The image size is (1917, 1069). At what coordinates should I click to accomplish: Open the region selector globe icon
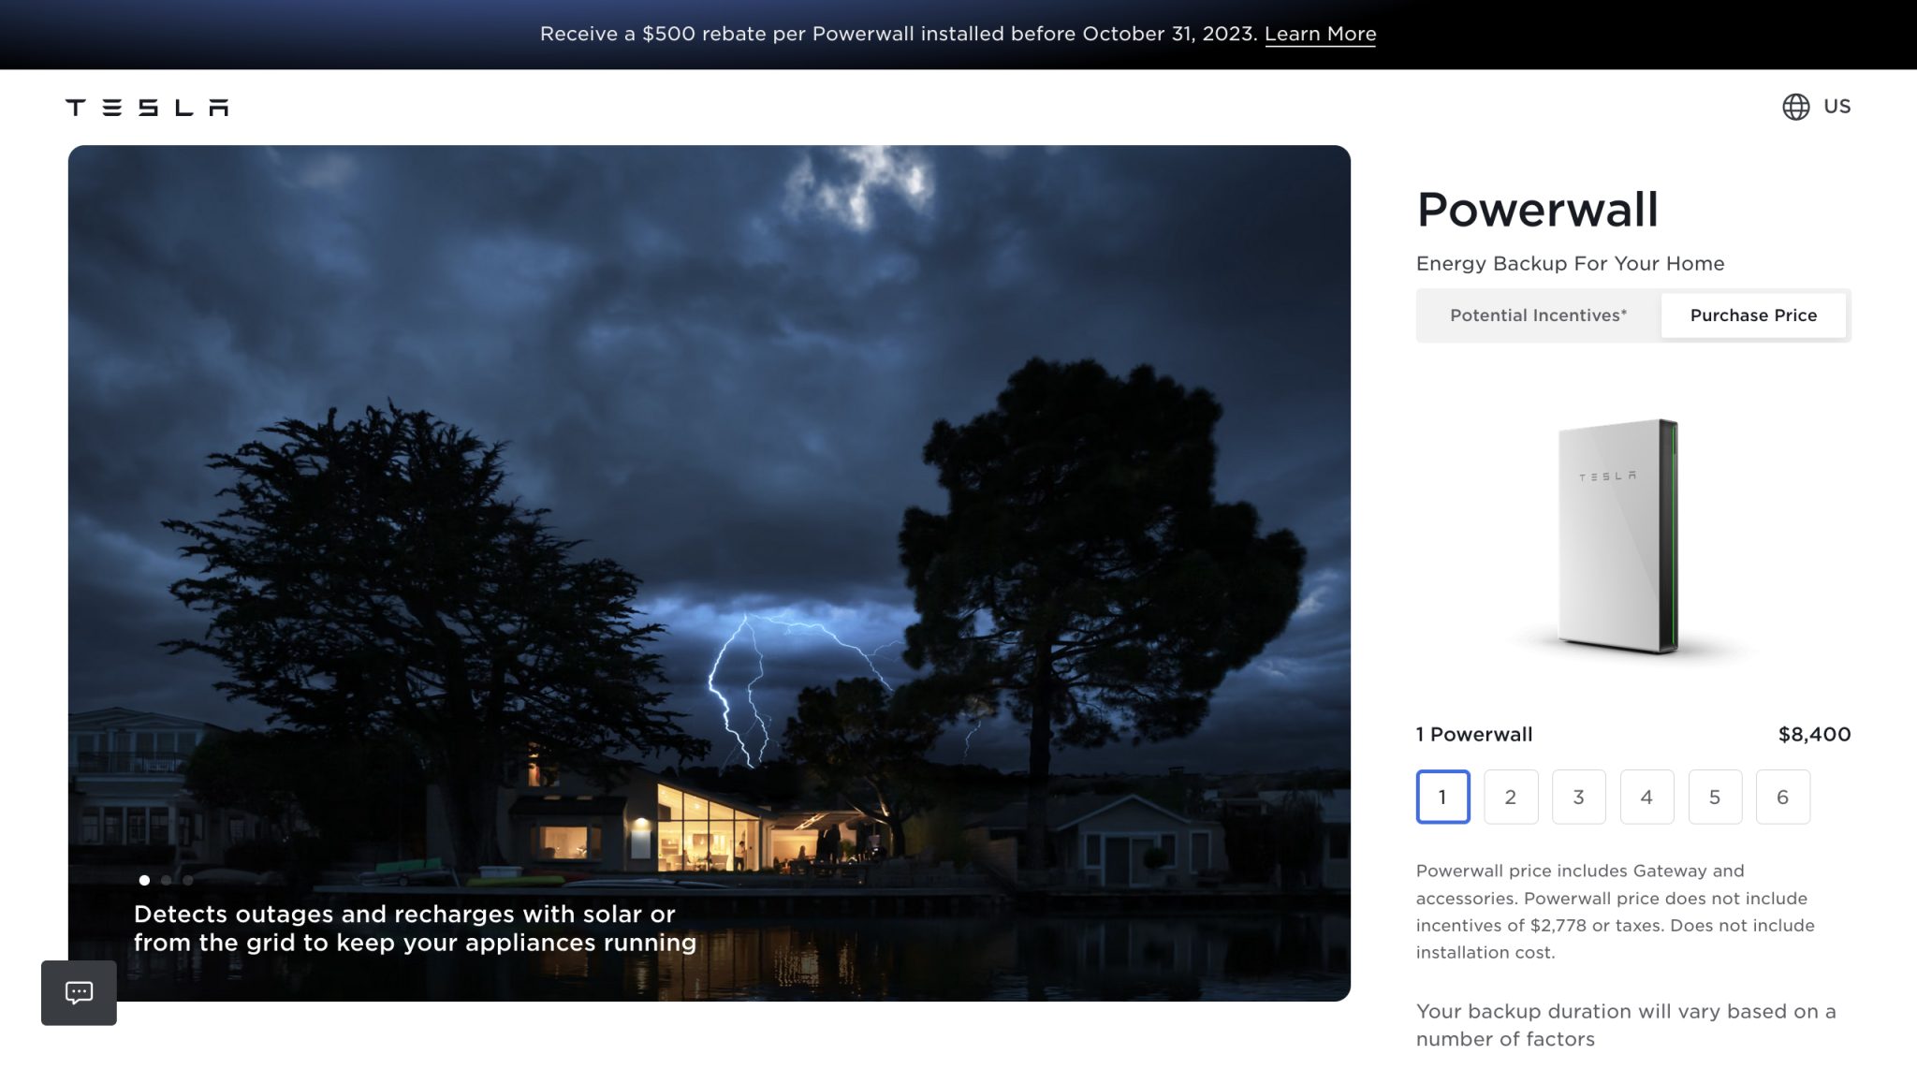point(1795,107)
